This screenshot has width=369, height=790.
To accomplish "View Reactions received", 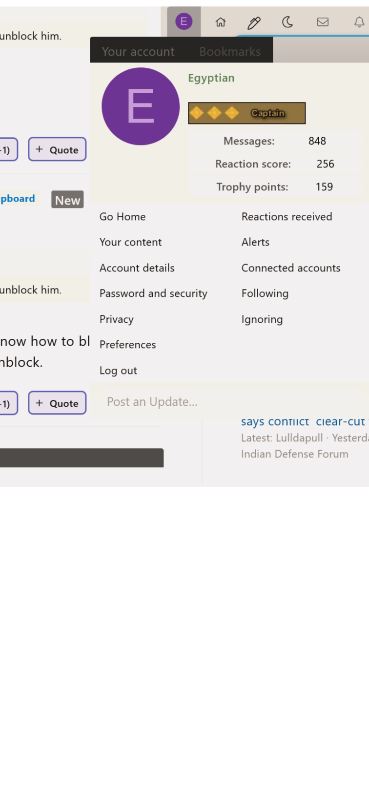I will click(x=287, y=217).
